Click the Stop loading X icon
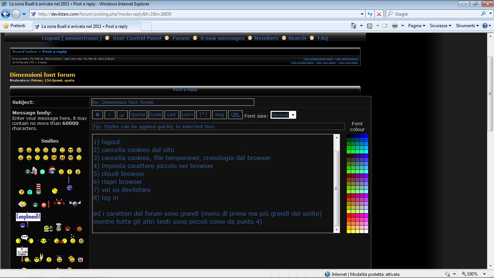 point(379,14)
